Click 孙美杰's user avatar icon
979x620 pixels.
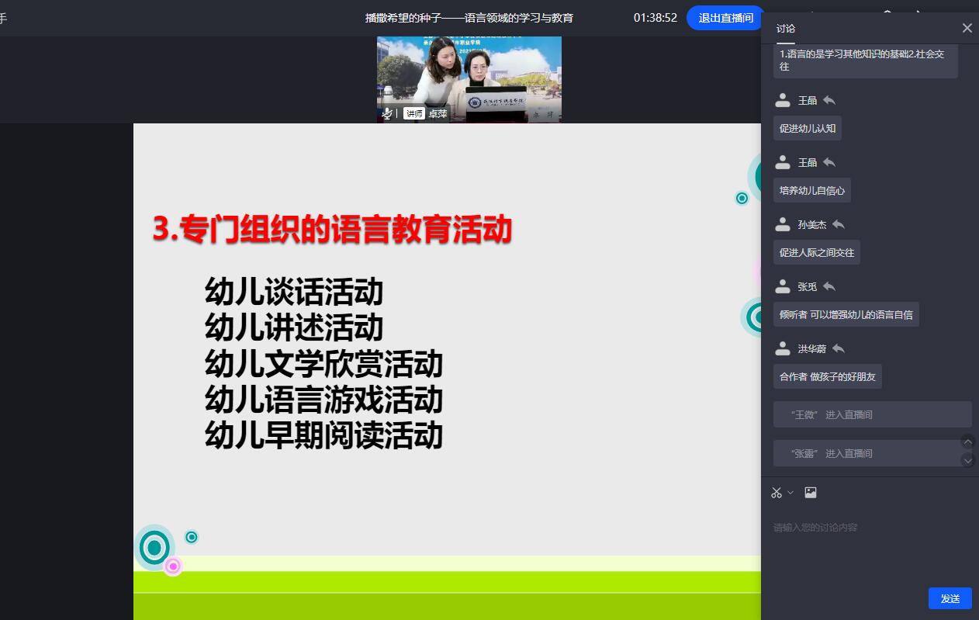(784, 224)
